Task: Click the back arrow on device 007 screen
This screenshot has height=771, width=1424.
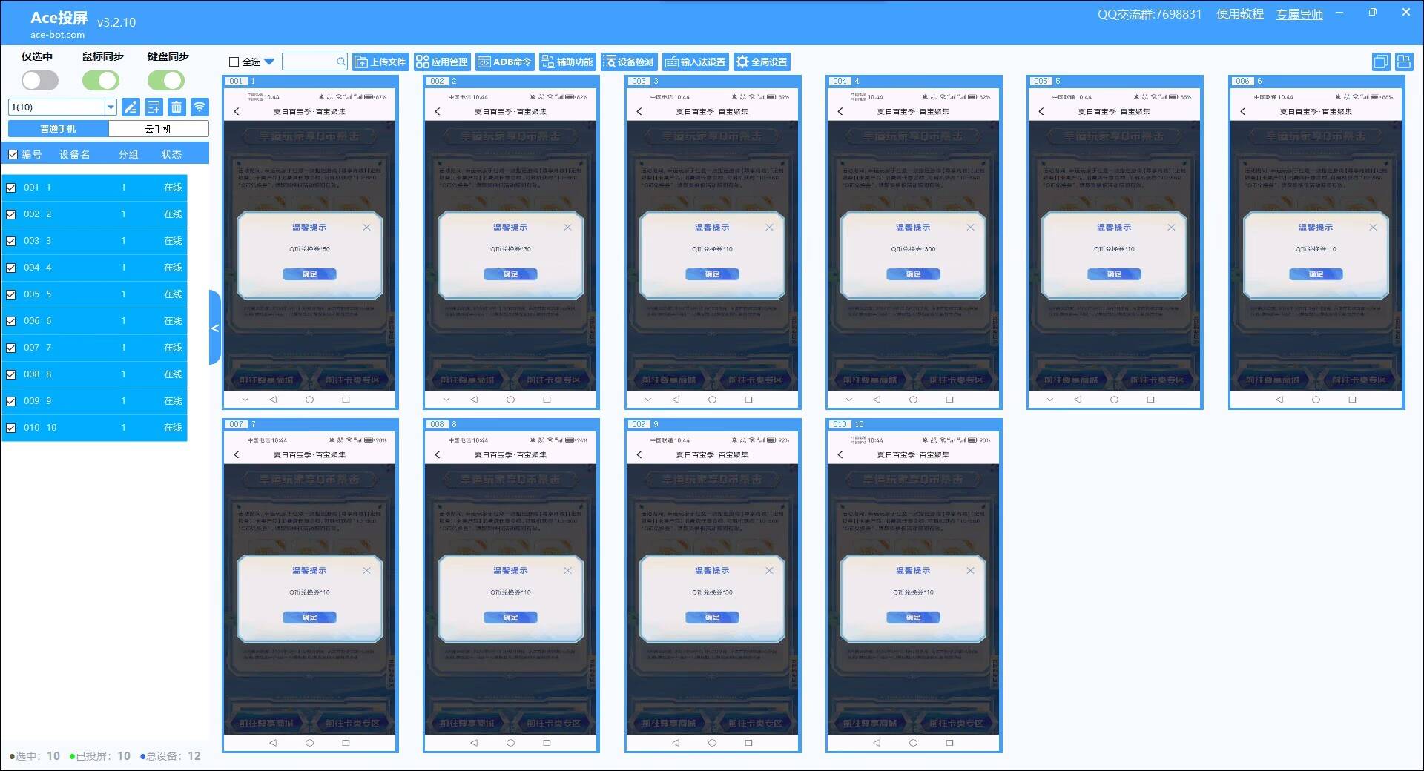Action: click(x=237, y=454)
